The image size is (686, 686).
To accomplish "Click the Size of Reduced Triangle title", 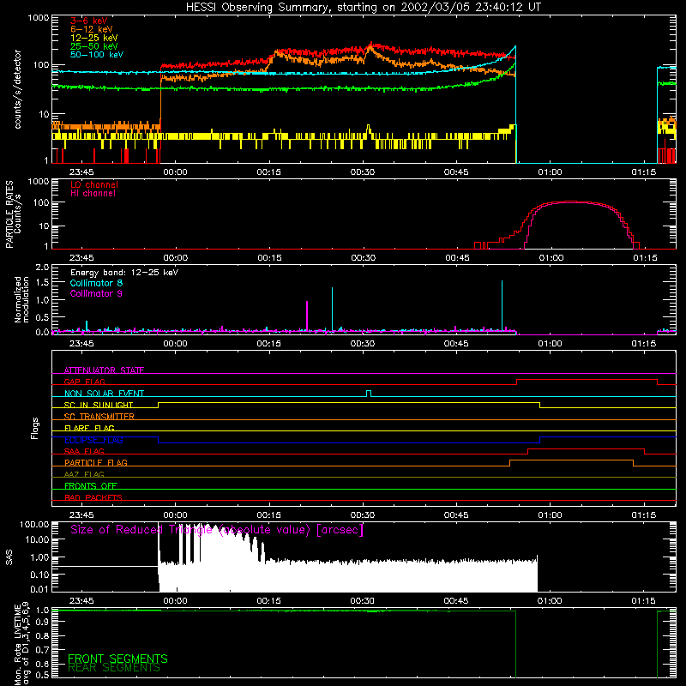I will pyautogui.click(x=217, y=530).
